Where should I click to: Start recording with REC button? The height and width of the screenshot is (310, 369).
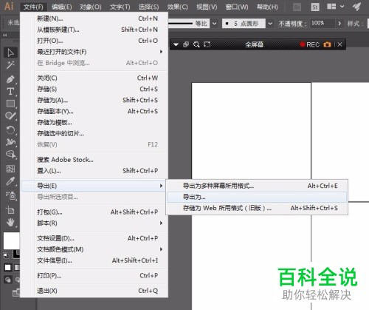point(310,44)
